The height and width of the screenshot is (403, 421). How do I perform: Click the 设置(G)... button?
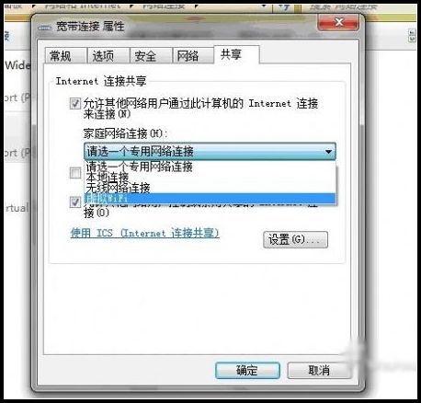point(295,239)
